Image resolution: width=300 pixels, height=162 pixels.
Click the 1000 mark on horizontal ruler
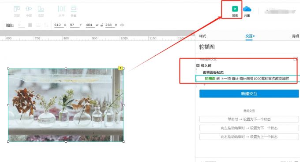[x=124, y=38]
